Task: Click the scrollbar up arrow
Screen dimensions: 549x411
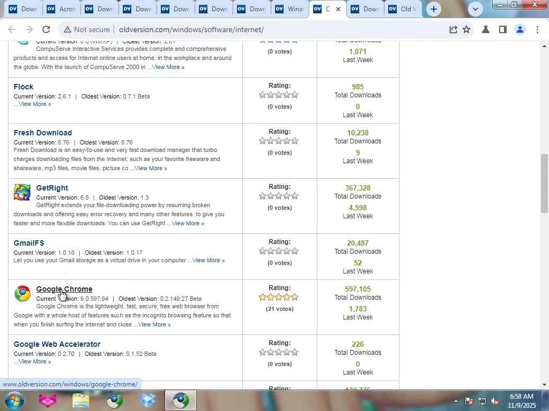Action: (x=544, y=46)
